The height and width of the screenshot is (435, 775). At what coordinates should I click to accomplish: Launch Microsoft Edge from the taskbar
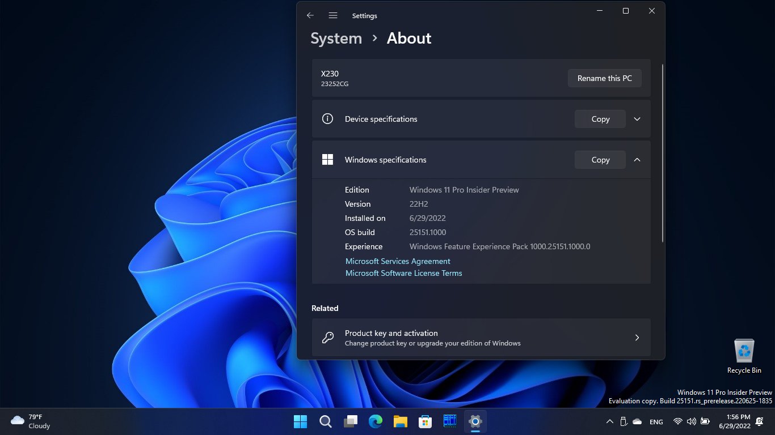[376, 421]
